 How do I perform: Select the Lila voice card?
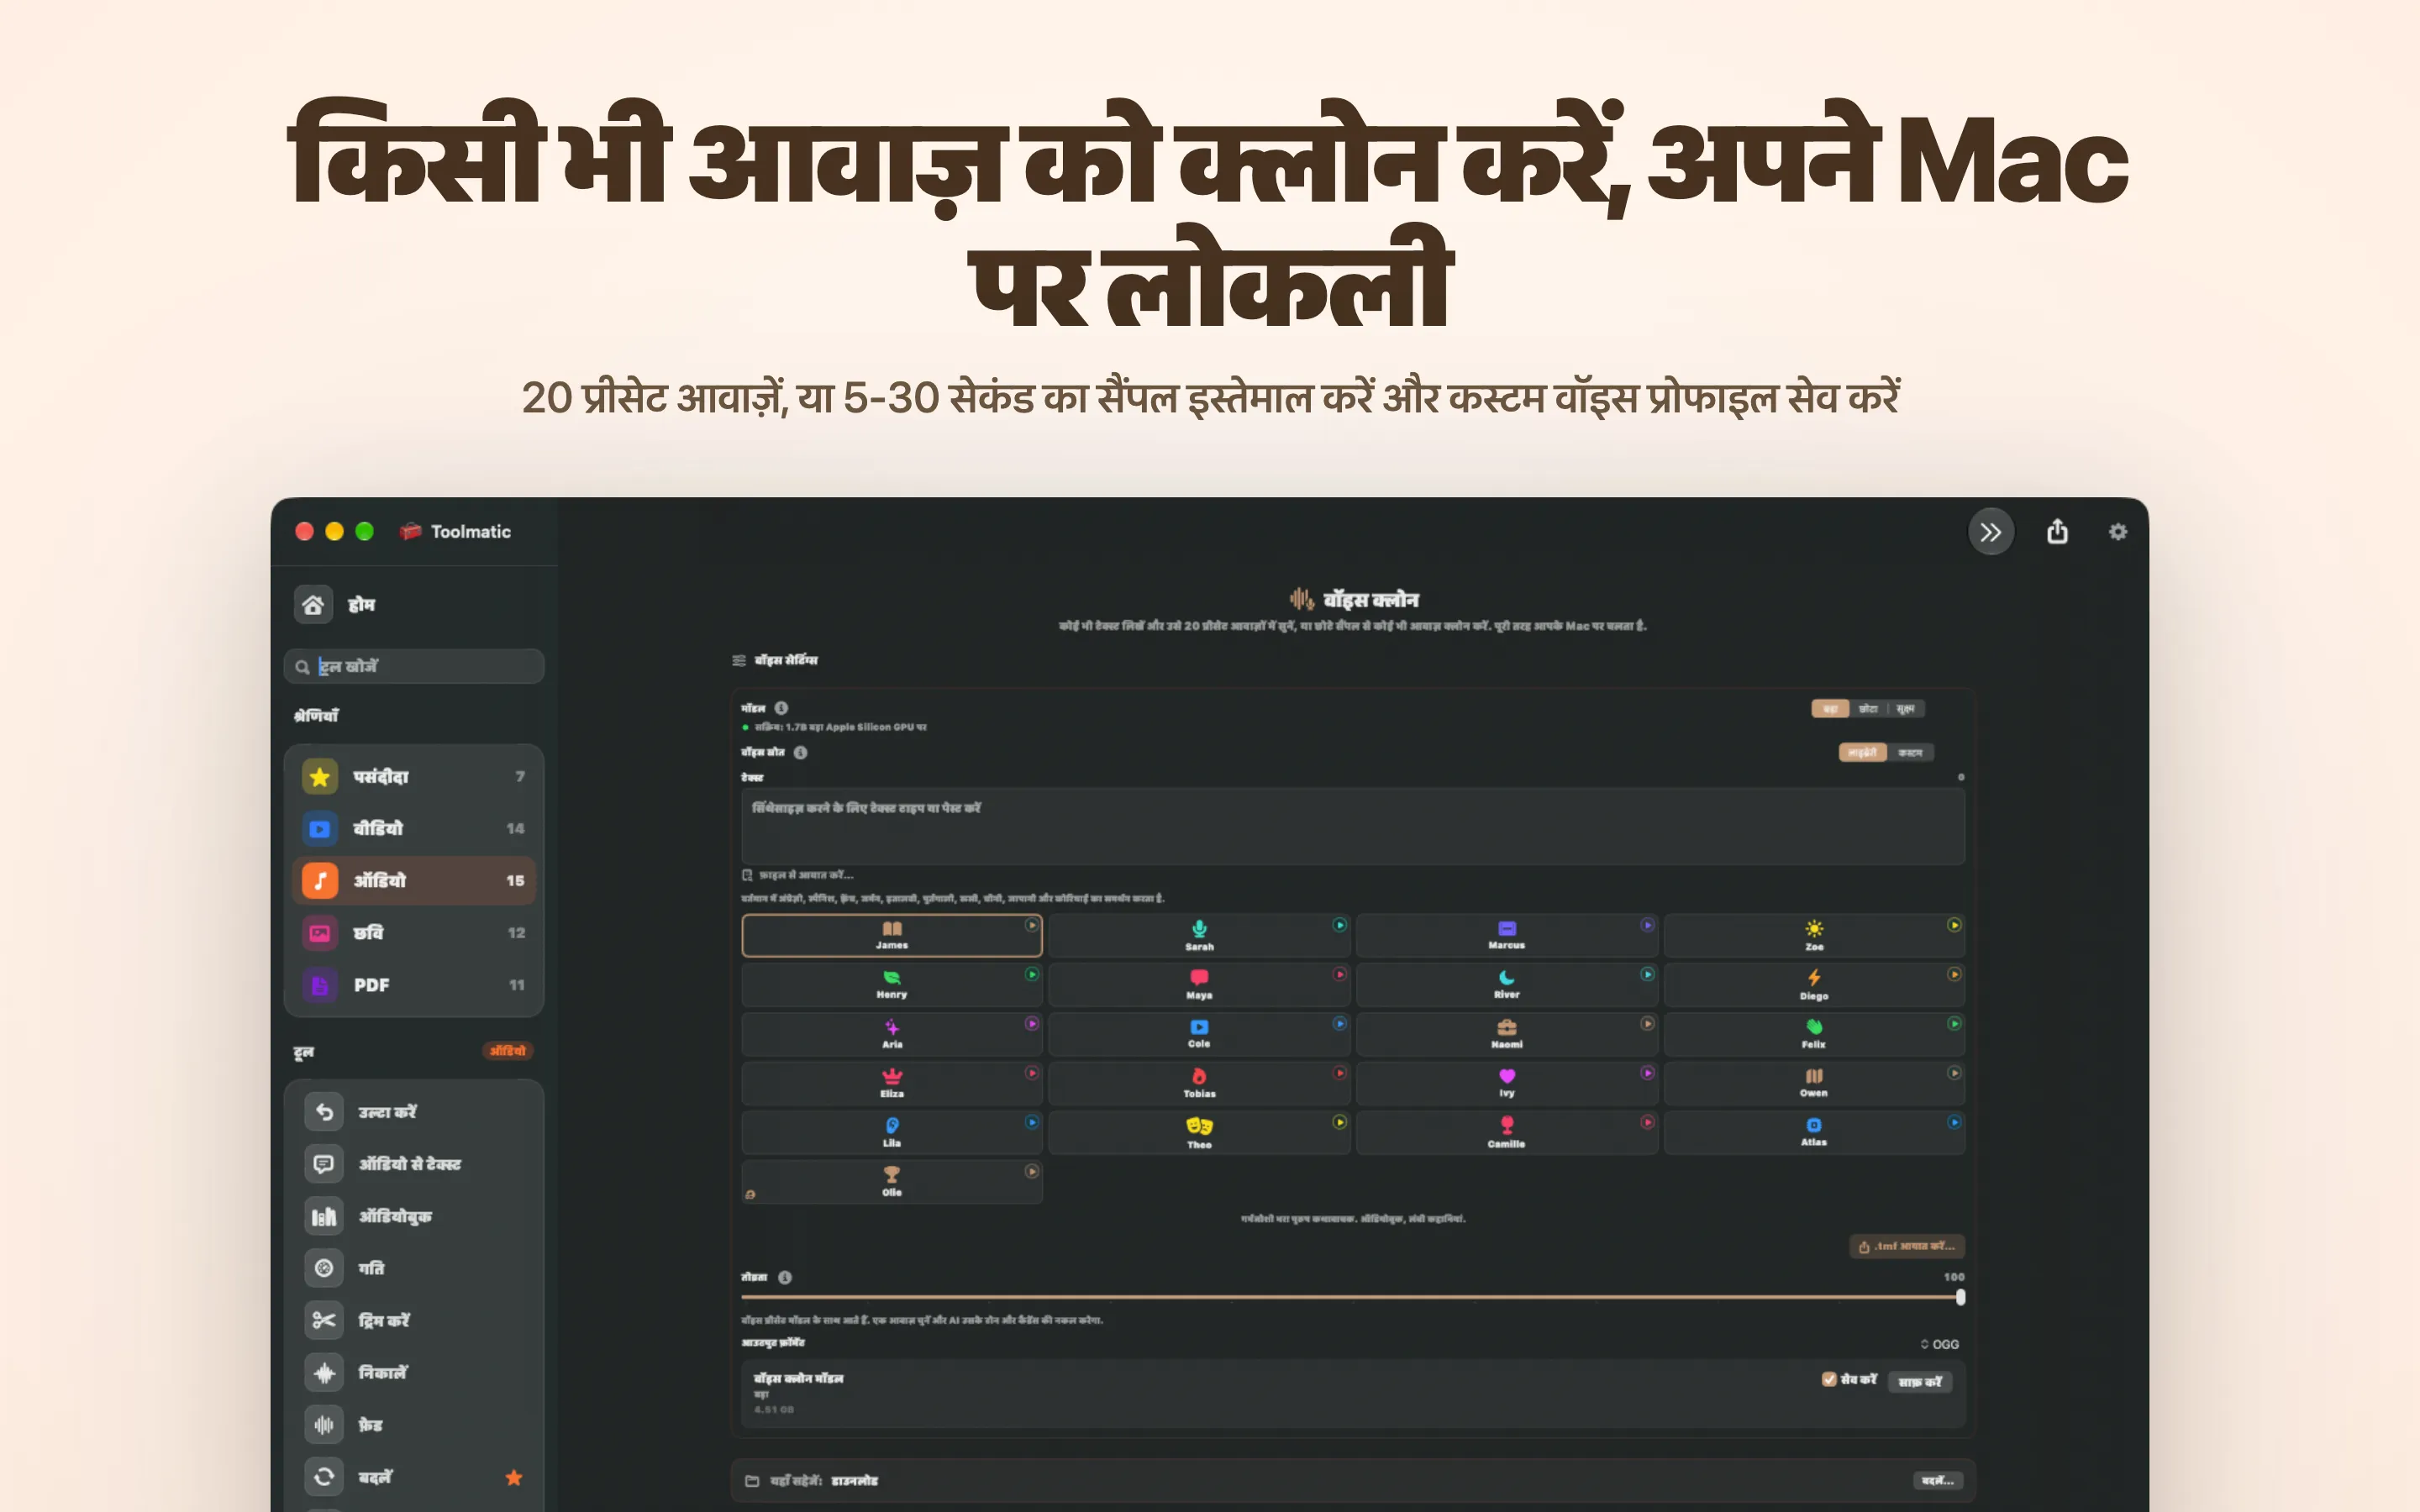[892, 1132]
